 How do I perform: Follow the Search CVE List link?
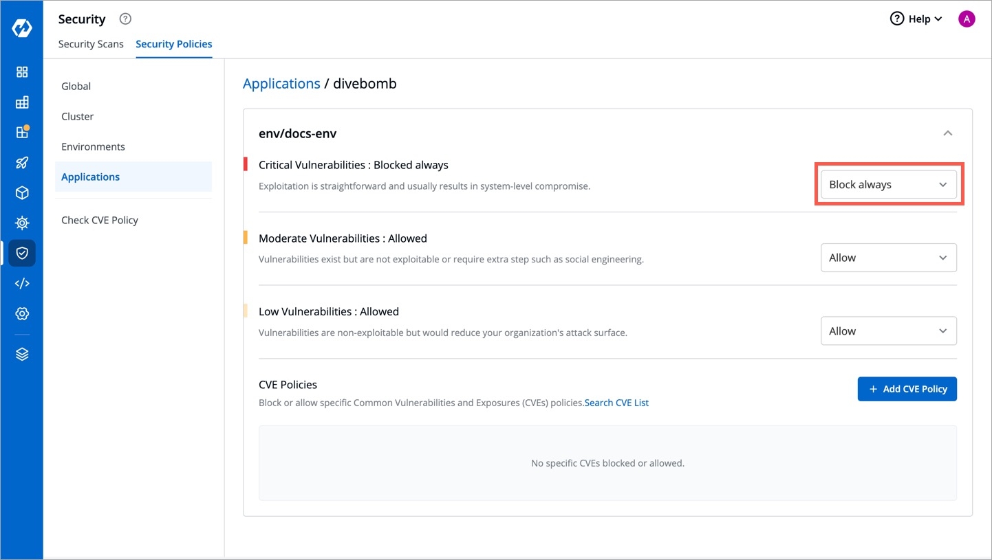point(616,403)
